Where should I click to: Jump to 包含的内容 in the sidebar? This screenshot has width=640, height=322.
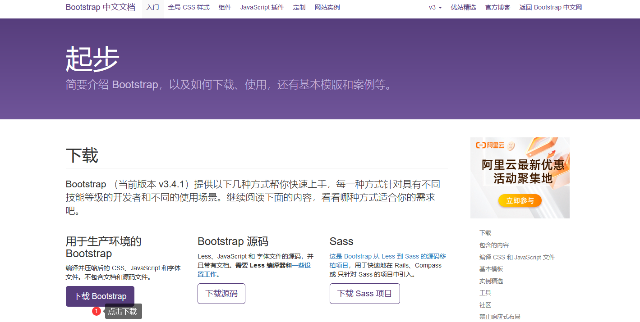[x=494, y=245]
